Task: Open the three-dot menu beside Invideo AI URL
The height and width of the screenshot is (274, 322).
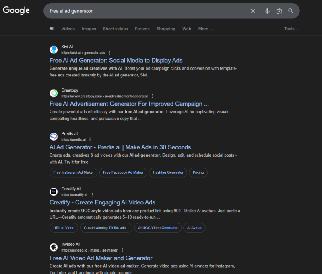Action: click(x=122, y=250)
